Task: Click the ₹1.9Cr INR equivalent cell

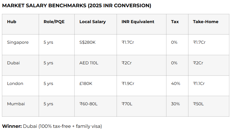Action: pyautogui.click(x=128, y=84)
